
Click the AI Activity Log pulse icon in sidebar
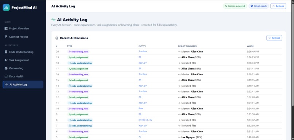(x=7, y=84)
